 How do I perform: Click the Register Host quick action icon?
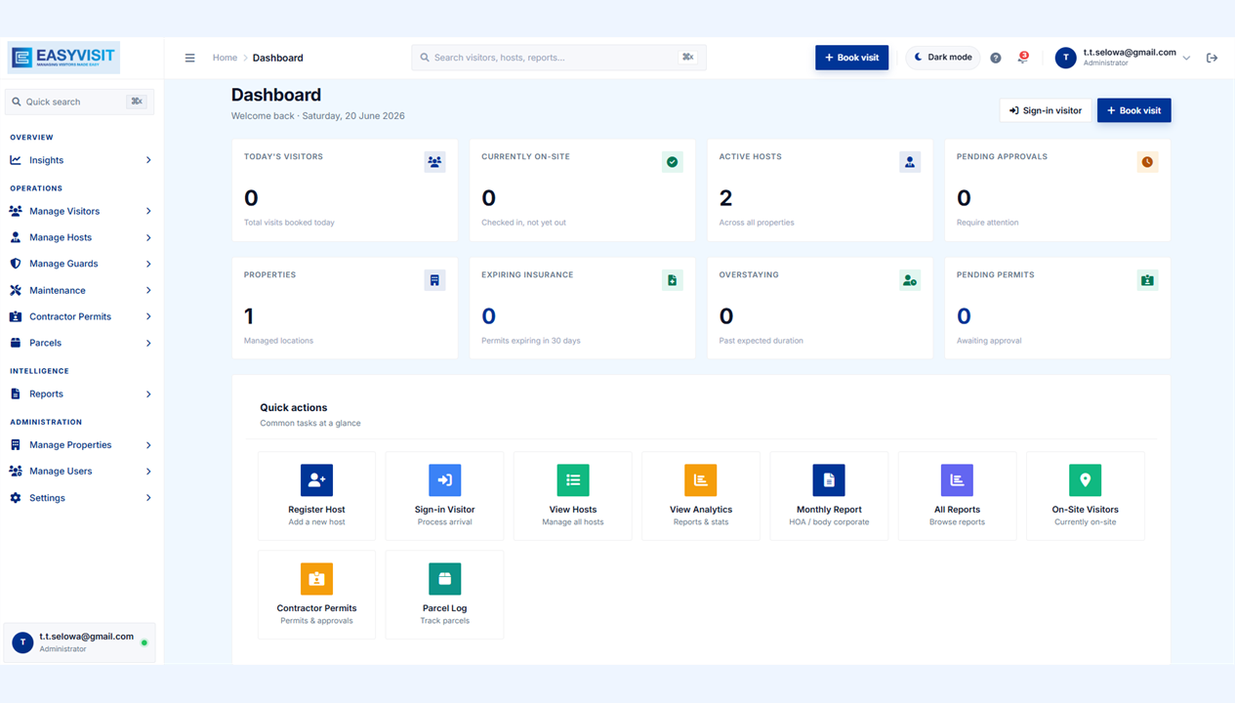tap(316, 480)
